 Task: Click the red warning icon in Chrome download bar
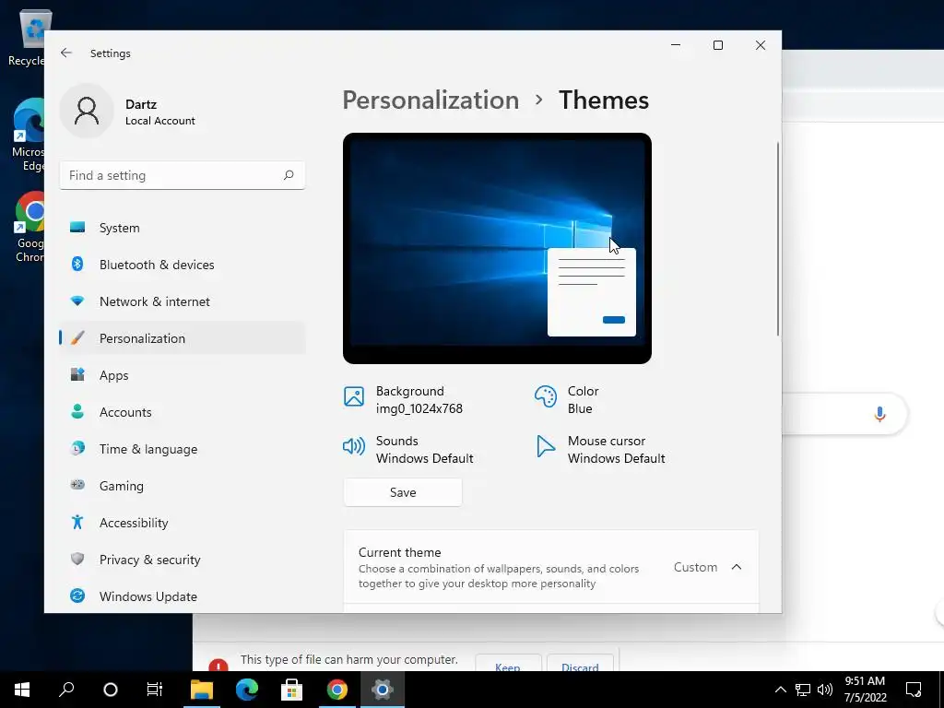click(x=218, y=666)
